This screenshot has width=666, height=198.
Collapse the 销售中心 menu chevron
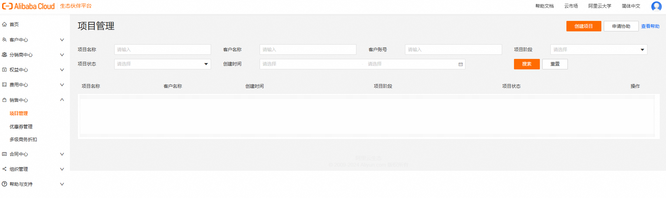(62, 100)
